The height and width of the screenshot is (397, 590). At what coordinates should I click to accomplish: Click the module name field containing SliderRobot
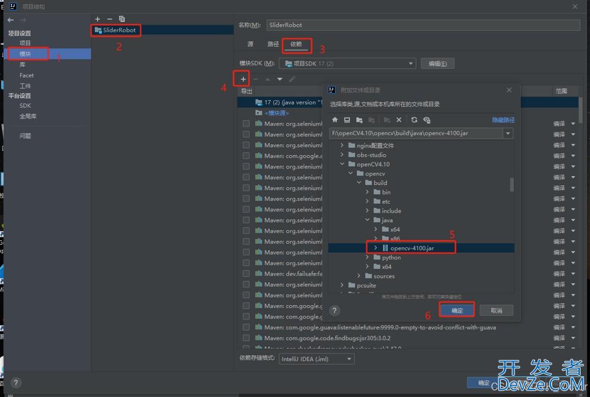click(x=423, y=25)
